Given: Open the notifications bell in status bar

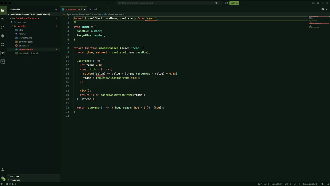Looking at the screenshot, I should [327, 184].
